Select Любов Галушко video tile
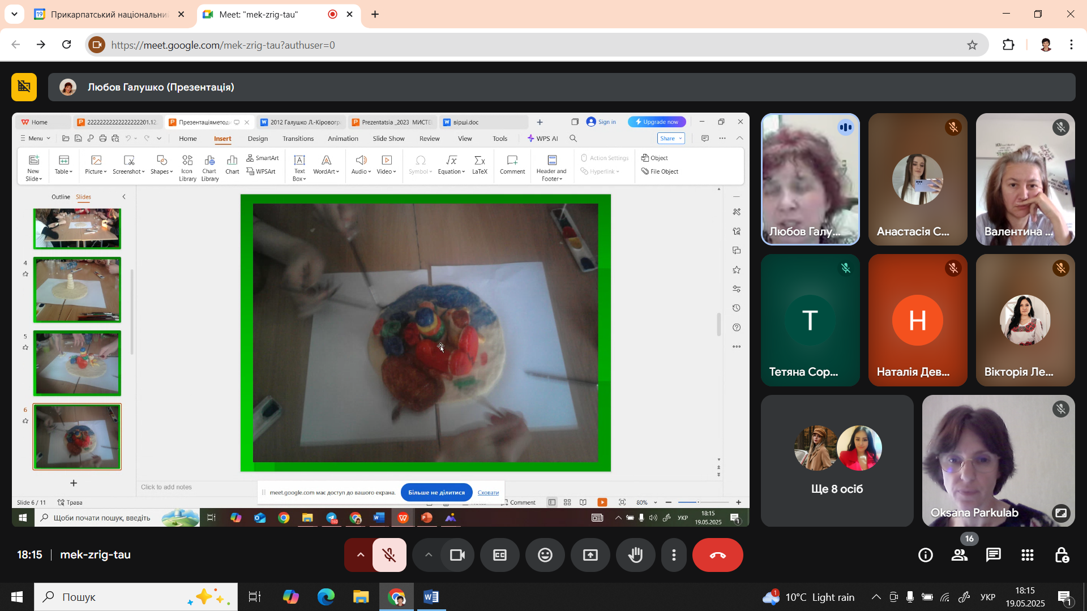This screenshot has height=611, width=1087. point(810,179)
